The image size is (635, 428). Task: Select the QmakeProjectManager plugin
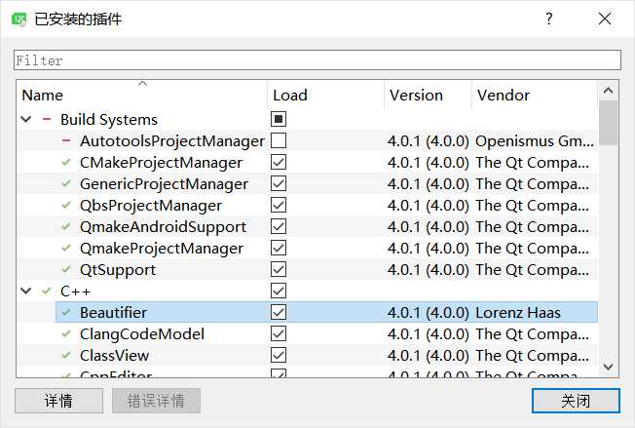tap(162, 249)
